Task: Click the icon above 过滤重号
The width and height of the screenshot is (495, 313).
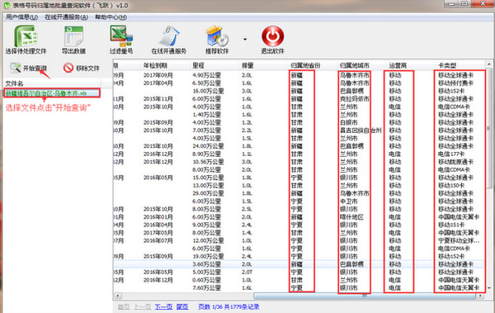Action: (x=121, y=36)
